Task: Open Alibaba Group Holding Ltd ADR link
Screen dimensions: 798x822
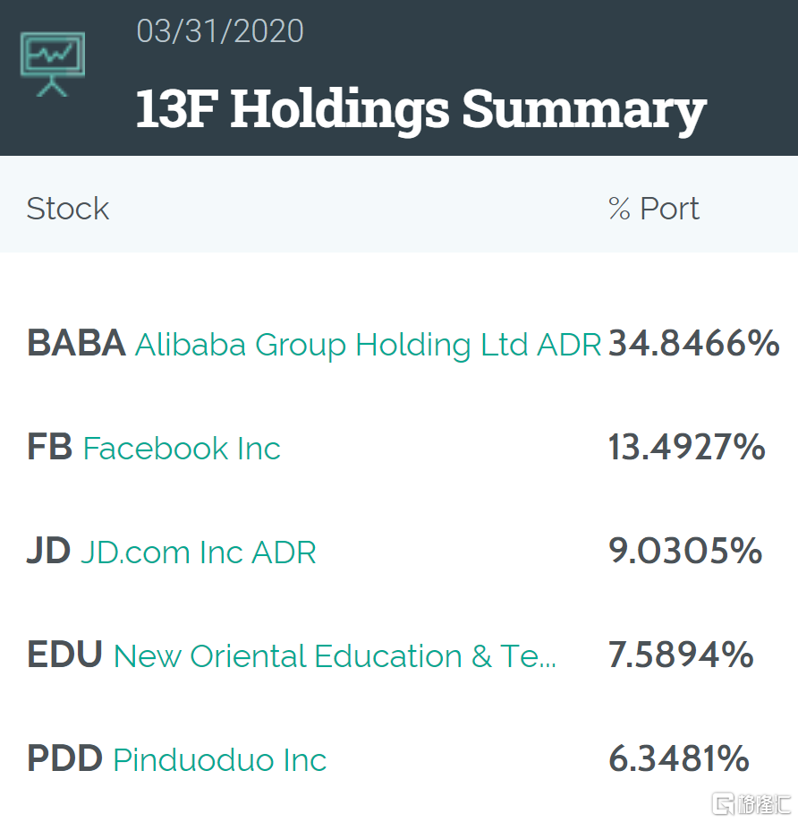Action: 368,345
